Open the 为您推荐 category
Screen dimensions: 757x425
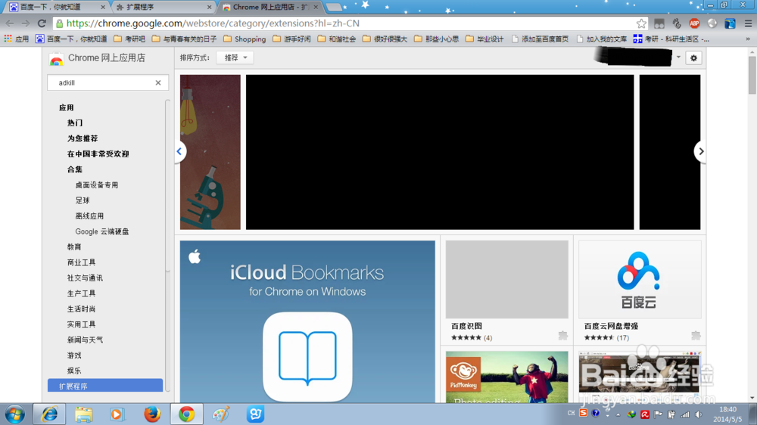click(82, 138)
